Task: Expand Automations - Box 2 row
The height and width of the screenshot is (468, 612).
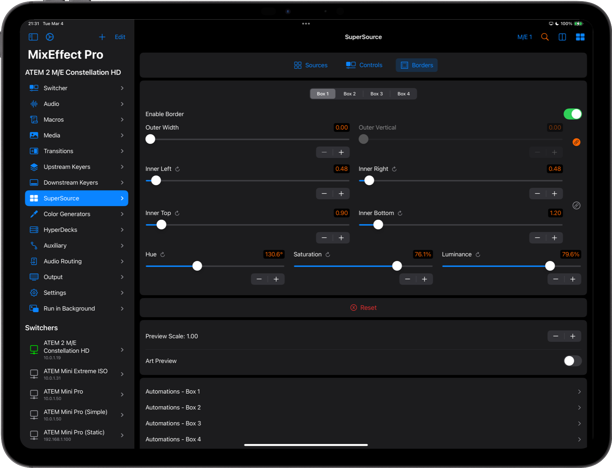Action: 363,408
